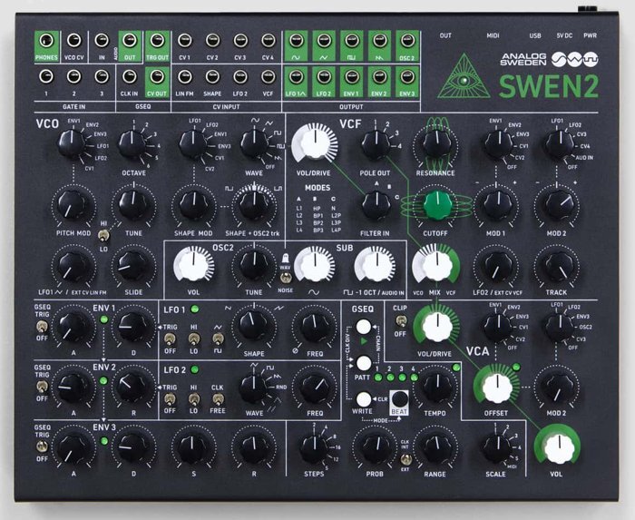Flip the LFO 2 CLK/FREE switch
635x520 pixels.
pos(218,399)
